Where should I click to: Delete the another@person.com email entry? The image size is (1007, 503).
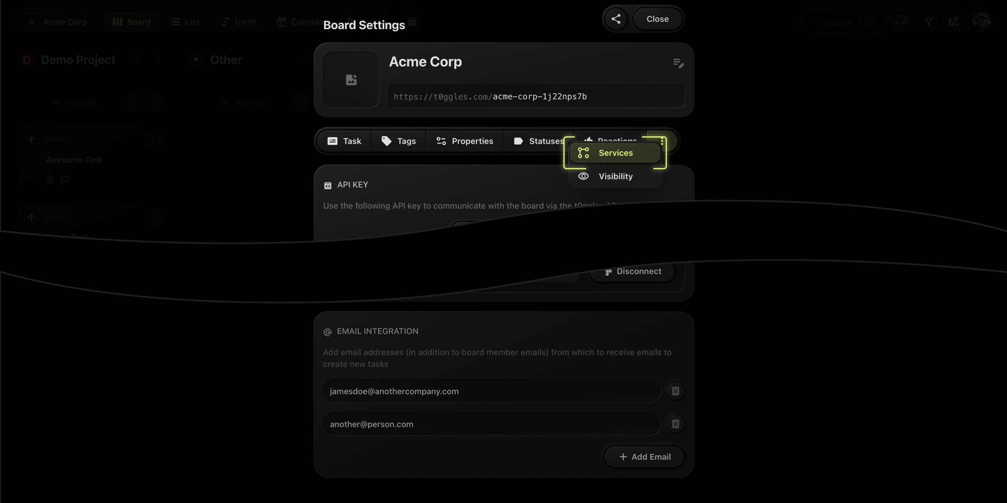675,424
